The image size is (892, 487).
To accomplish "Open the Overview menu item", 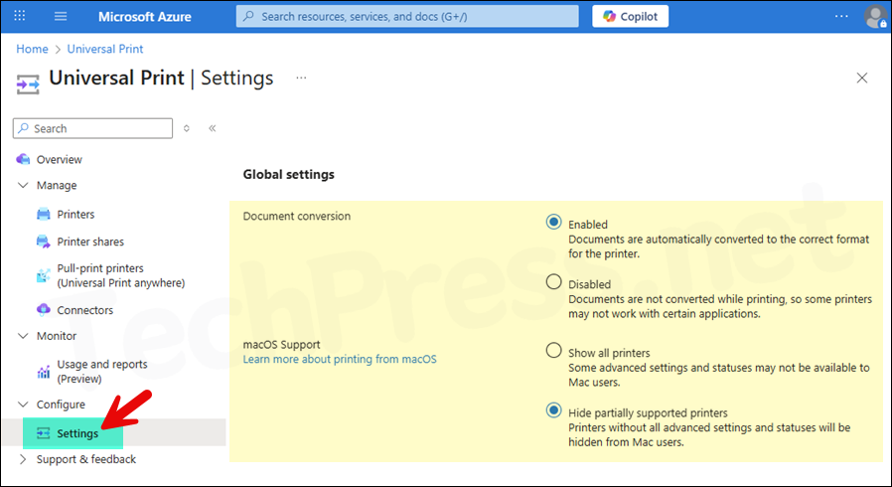I will [60, 159].
